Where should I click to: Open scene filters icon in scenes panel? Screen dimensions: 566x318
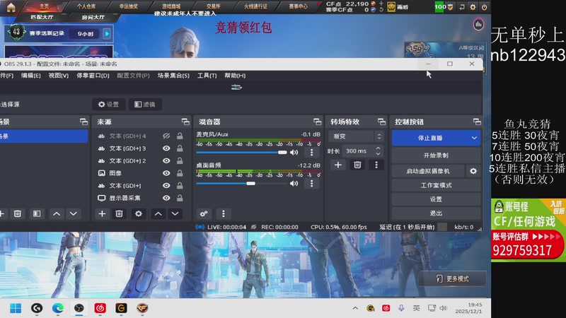point(37,214)
